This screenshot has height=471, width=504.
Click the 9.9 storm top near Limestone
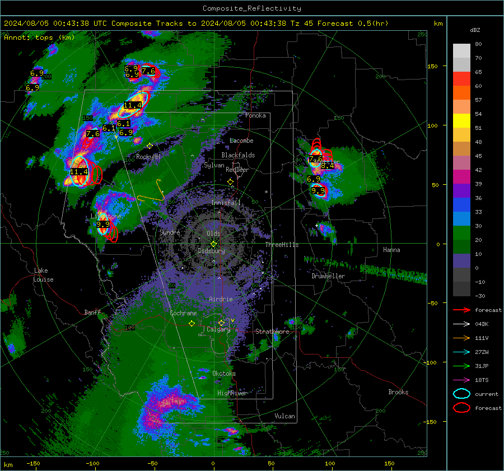(103, 225)
